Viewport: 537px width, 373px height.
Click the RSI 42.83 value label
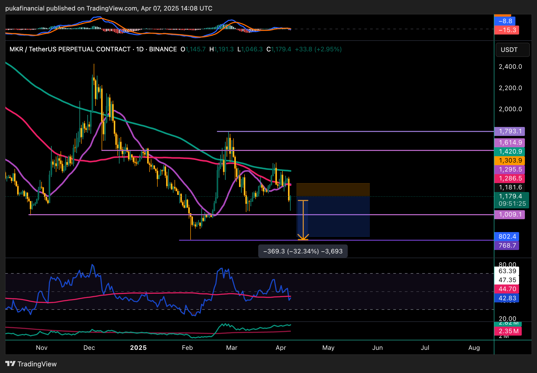[x=506, y=298]
